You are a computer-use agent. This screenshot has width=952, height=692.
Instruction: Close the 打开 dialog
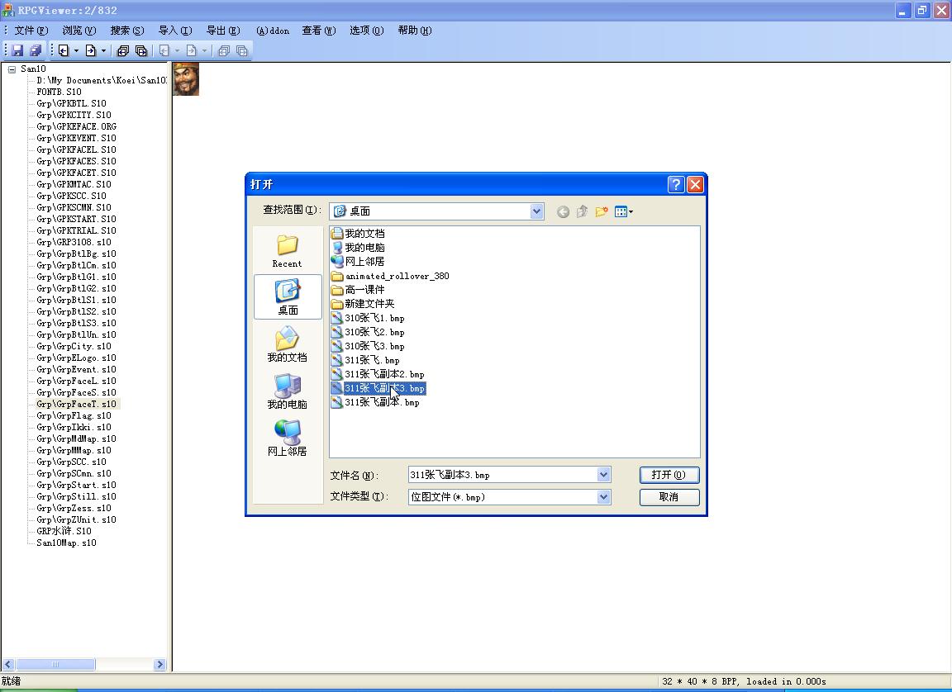point(695,184)
